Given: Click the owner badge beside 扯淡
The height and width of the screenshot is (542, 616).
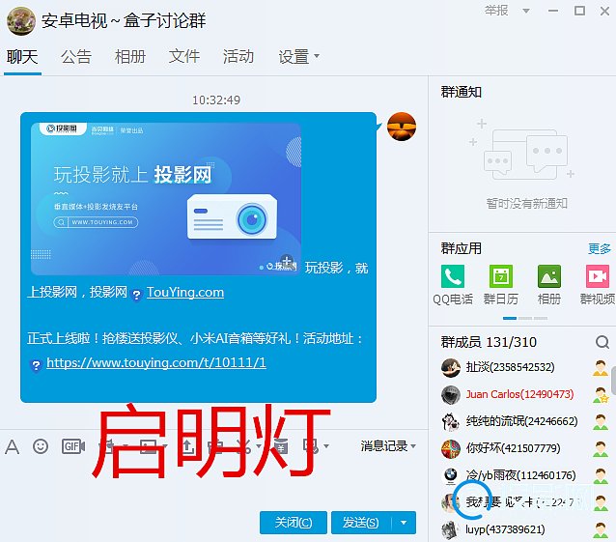Looking at the screenshot, I should pos(601,367).
